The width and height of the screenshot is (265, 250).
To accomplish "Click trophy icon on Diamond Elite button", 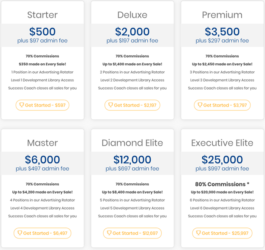I will (109, 233).
